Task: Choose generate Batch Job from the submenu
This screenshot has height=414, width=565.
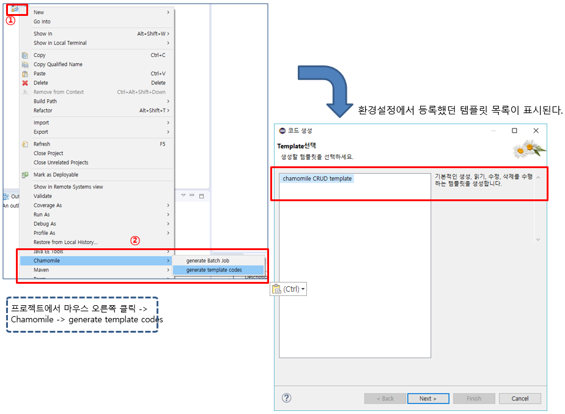Action: click(208, 261)
